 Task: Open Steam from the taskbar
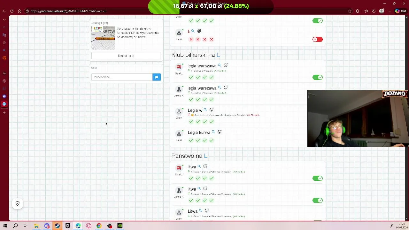click(x=57, y=226)
